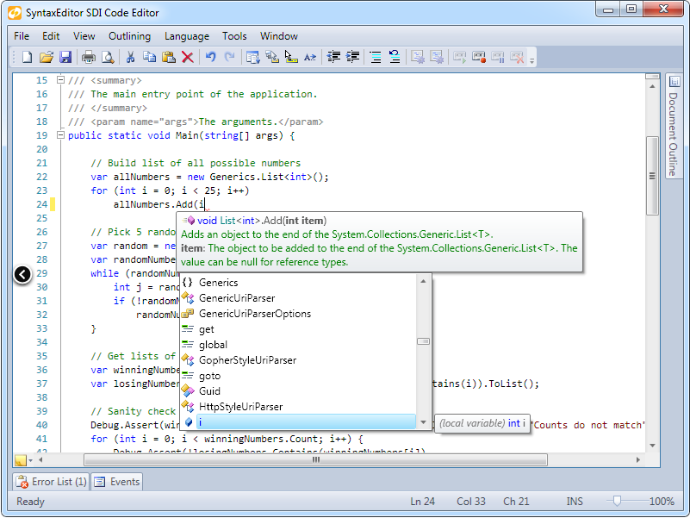This screenshot has width=690, height=518.
Task: Click the Paste clipboard icon
Action: [168, 57]
